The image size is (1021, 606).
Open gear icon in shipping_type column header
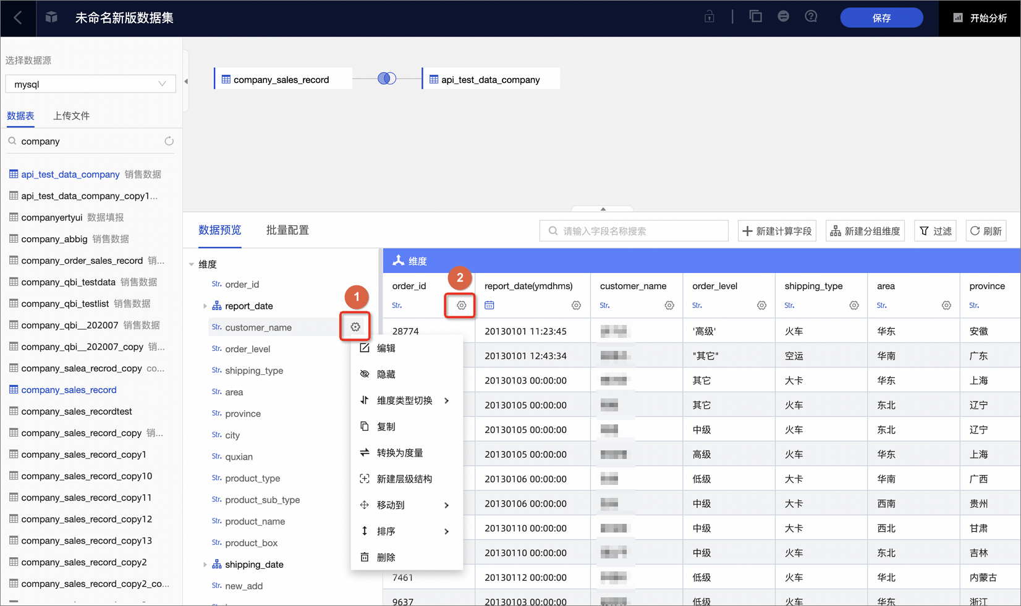coord(854,305)
